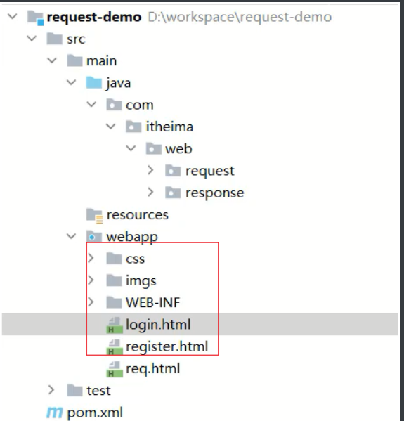Viewport: 404px width, 421px height.
Task: Expand the request package
Action: click(x=150, y=171)
